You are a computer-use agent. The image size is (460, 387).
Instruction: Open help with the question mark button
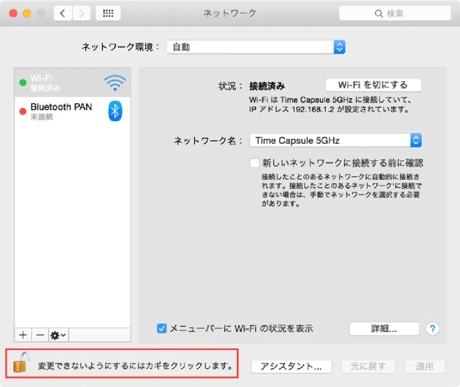(432, 328)
